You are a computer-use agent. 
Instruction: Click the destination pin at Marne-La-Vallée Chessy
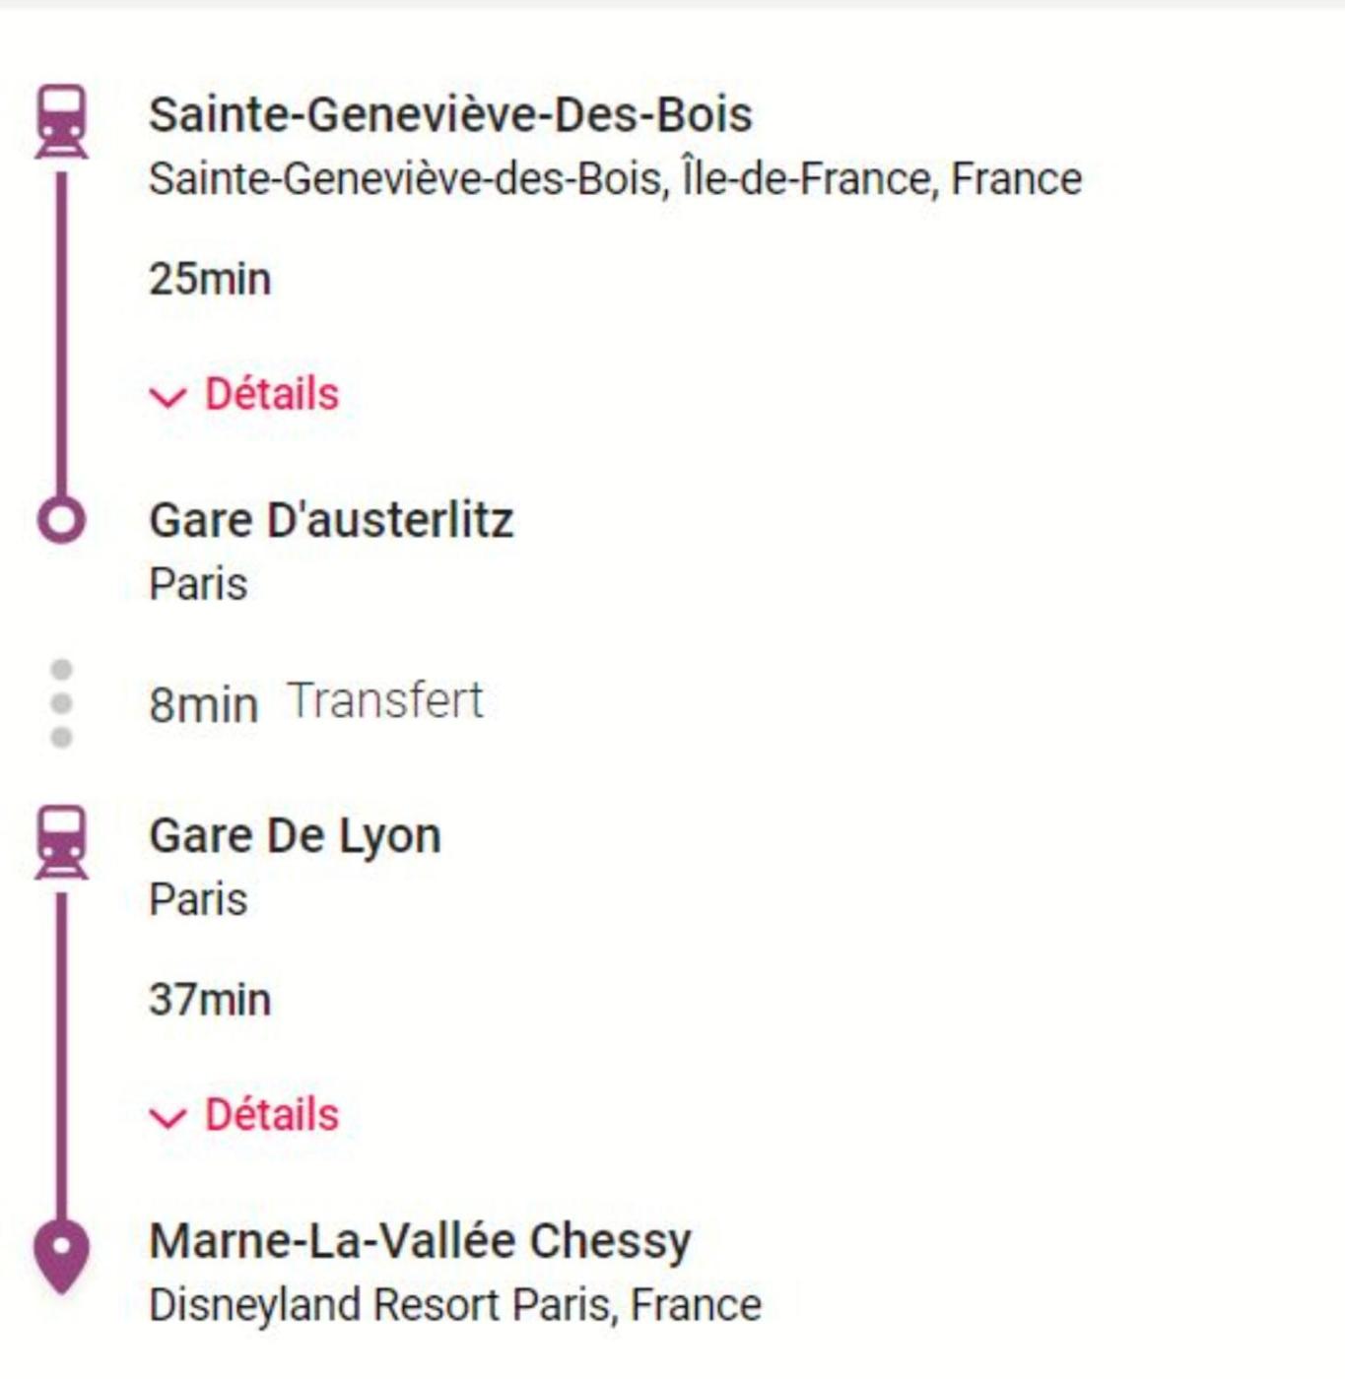61,1254
